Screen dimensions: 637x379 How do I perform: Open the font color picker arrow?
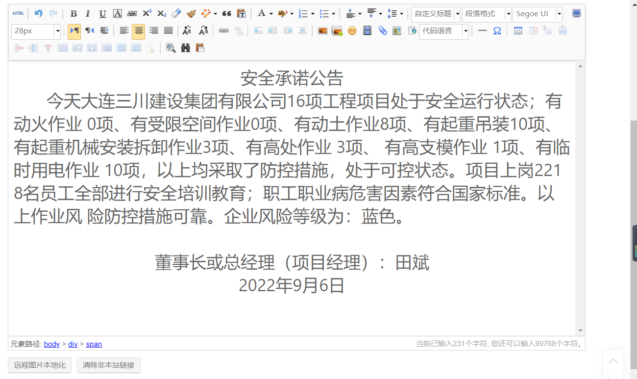tap(271, 14)
